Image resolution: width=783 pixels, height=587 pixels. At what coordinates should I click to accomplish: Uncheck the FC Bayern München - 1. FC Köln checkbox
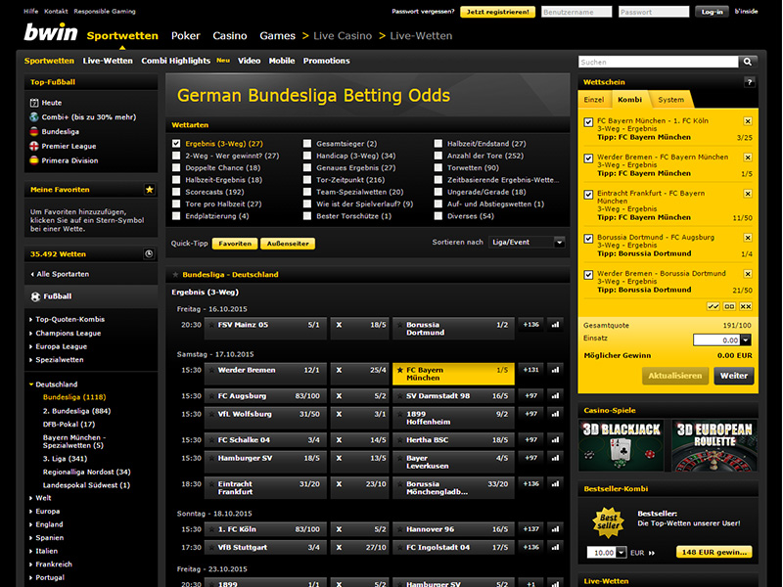pos(589,121)
